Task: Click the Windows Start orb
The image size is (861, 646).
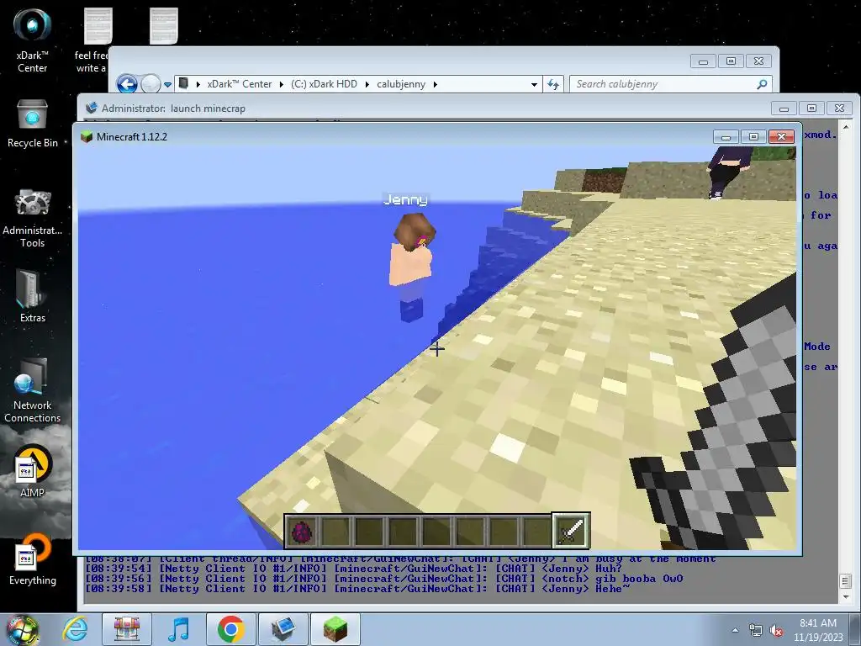Action: (22, 630)
